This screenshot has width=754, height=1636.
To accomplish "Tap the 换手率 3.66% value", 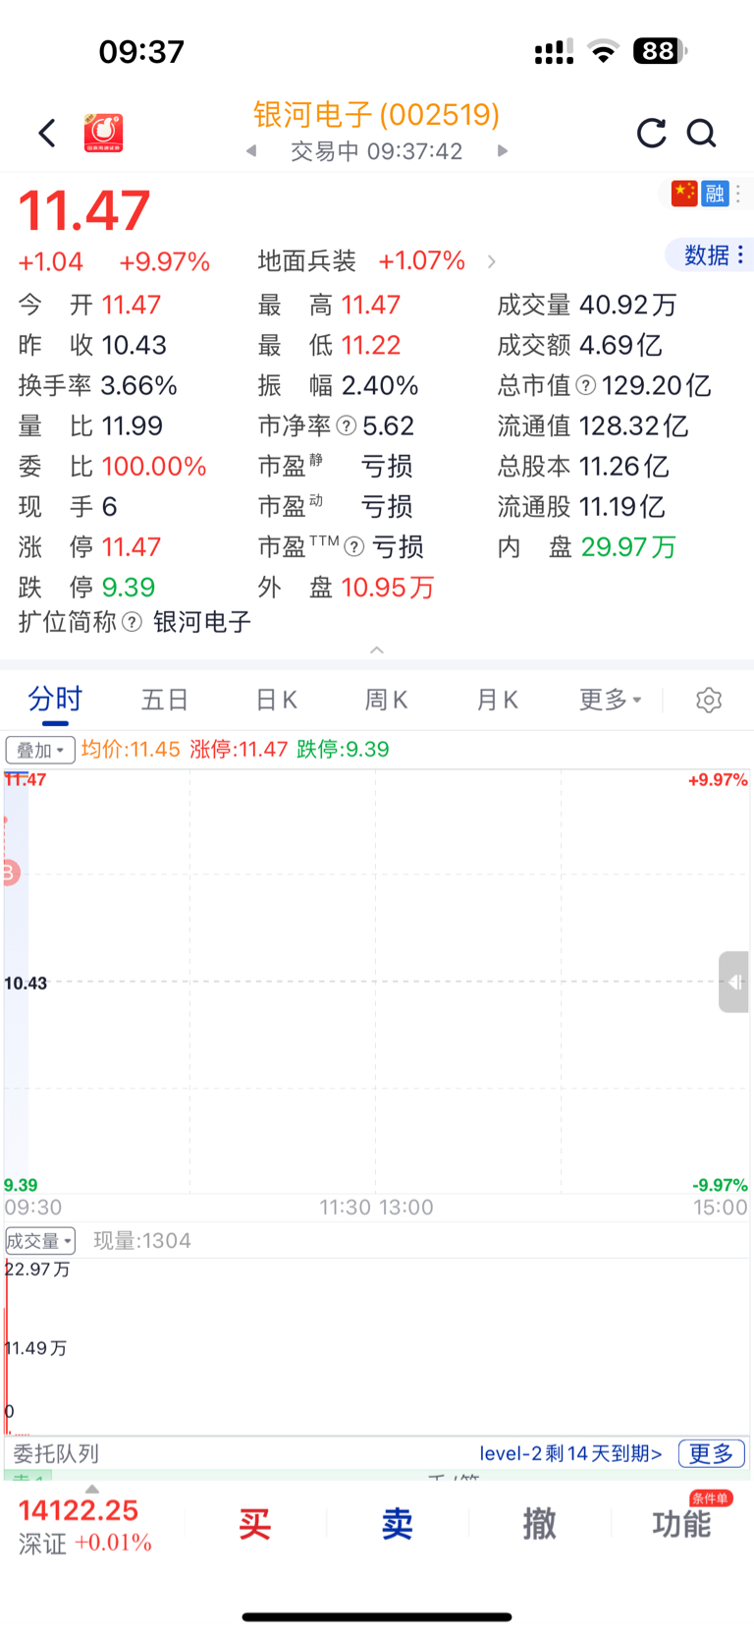I will pyautogui.click(x=138, y=385).
